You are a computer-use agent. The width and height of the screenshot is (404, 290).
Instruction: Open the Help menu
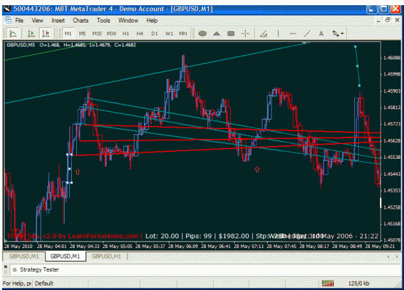(x=152, y=21)
